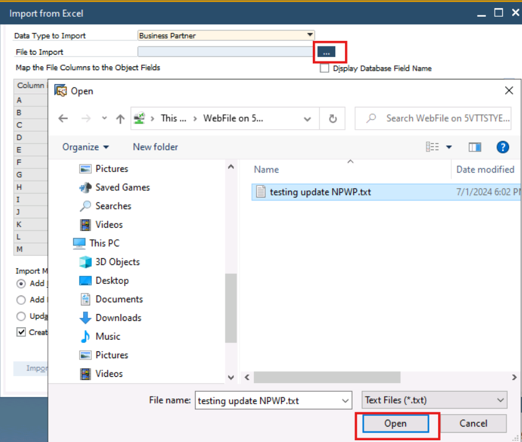Image resolution: width=522 pixels, height=442 pixels.
Task: Click the Open button
Action: click(x=395, y=423)
